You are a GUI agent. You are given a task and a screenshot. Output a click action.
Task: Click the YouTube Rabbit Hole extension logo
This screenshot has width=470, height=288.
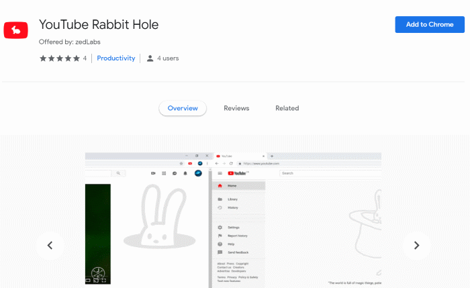tap(16, 30)
